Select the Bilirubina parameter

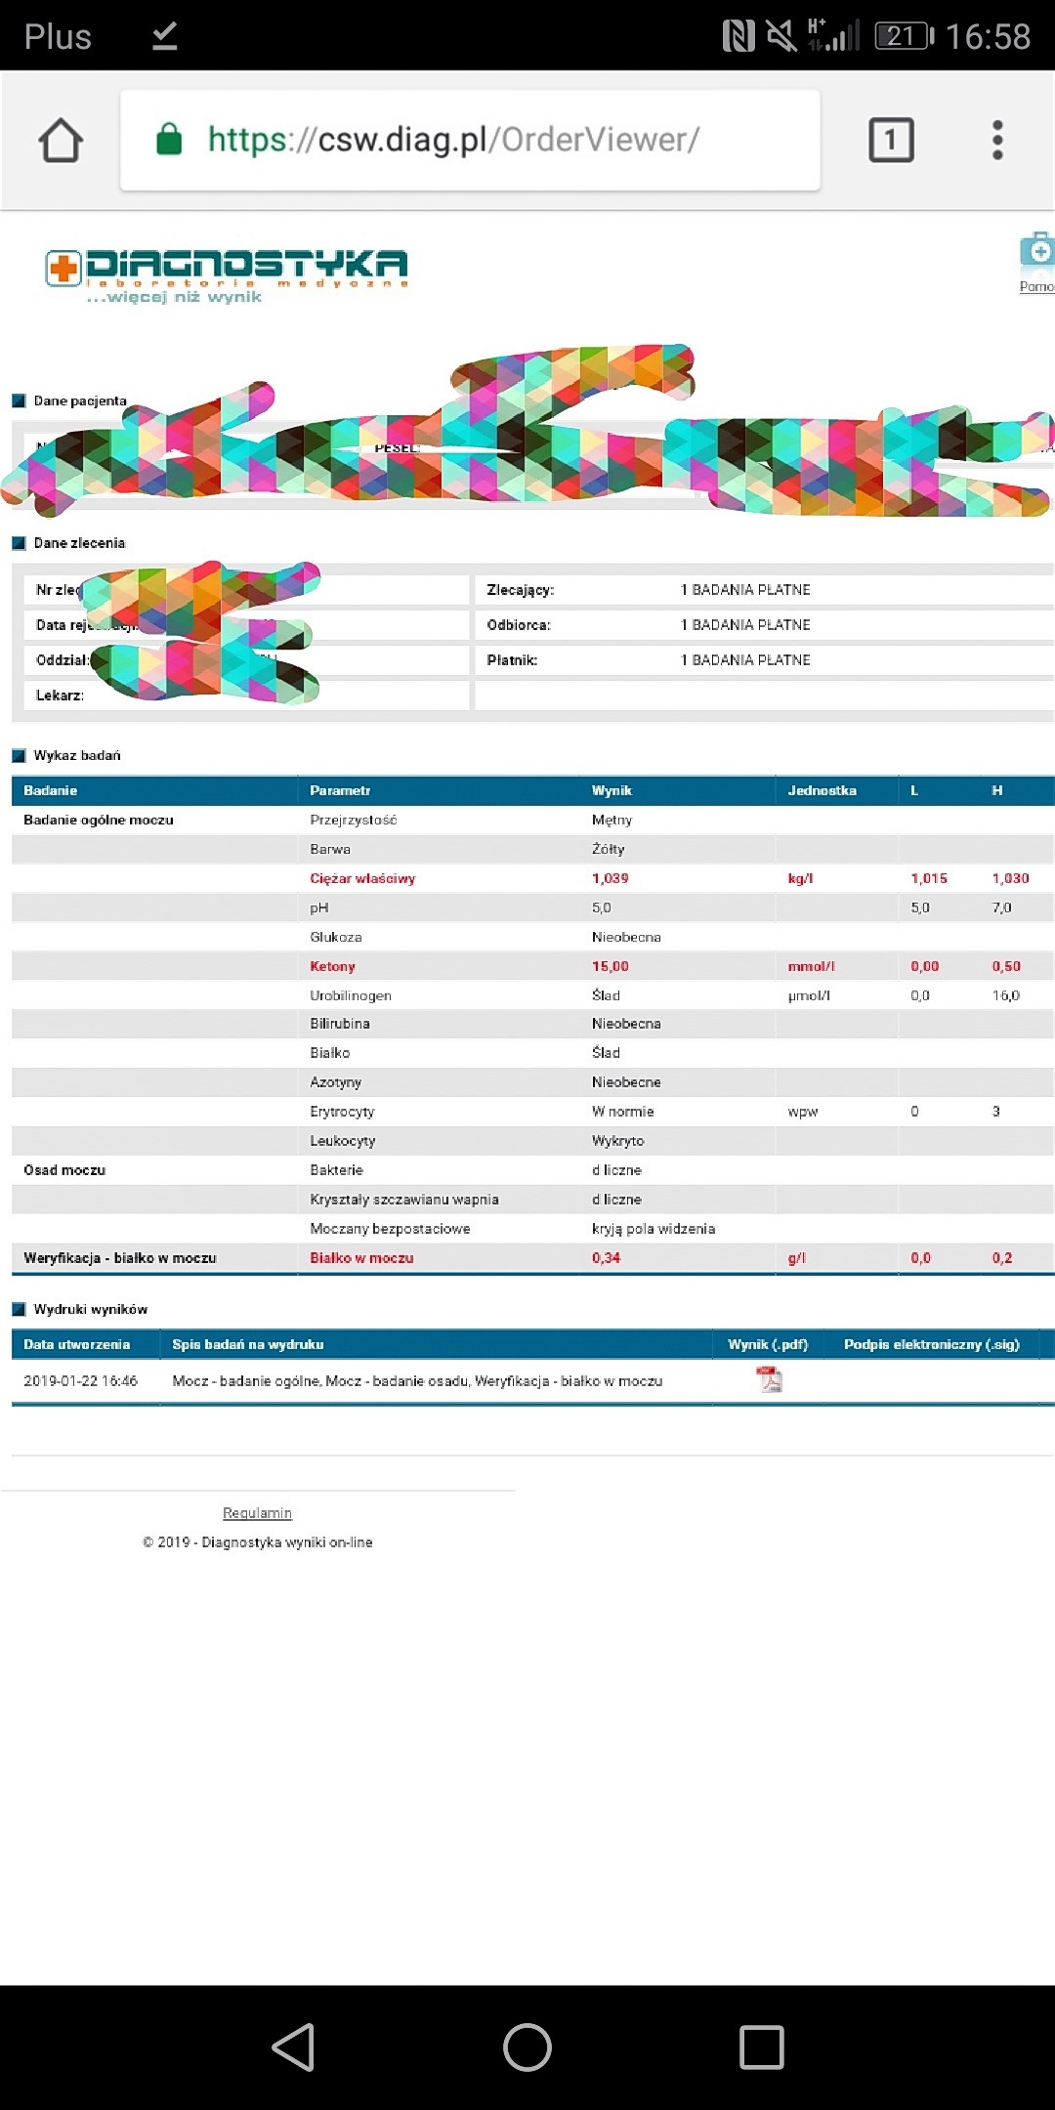[x=340, y=1024]
